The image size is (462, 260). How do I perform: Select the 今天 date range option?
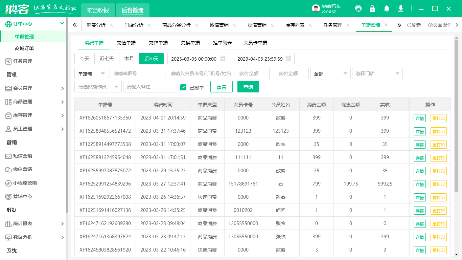pyautogui.click(x=85, y=59)
